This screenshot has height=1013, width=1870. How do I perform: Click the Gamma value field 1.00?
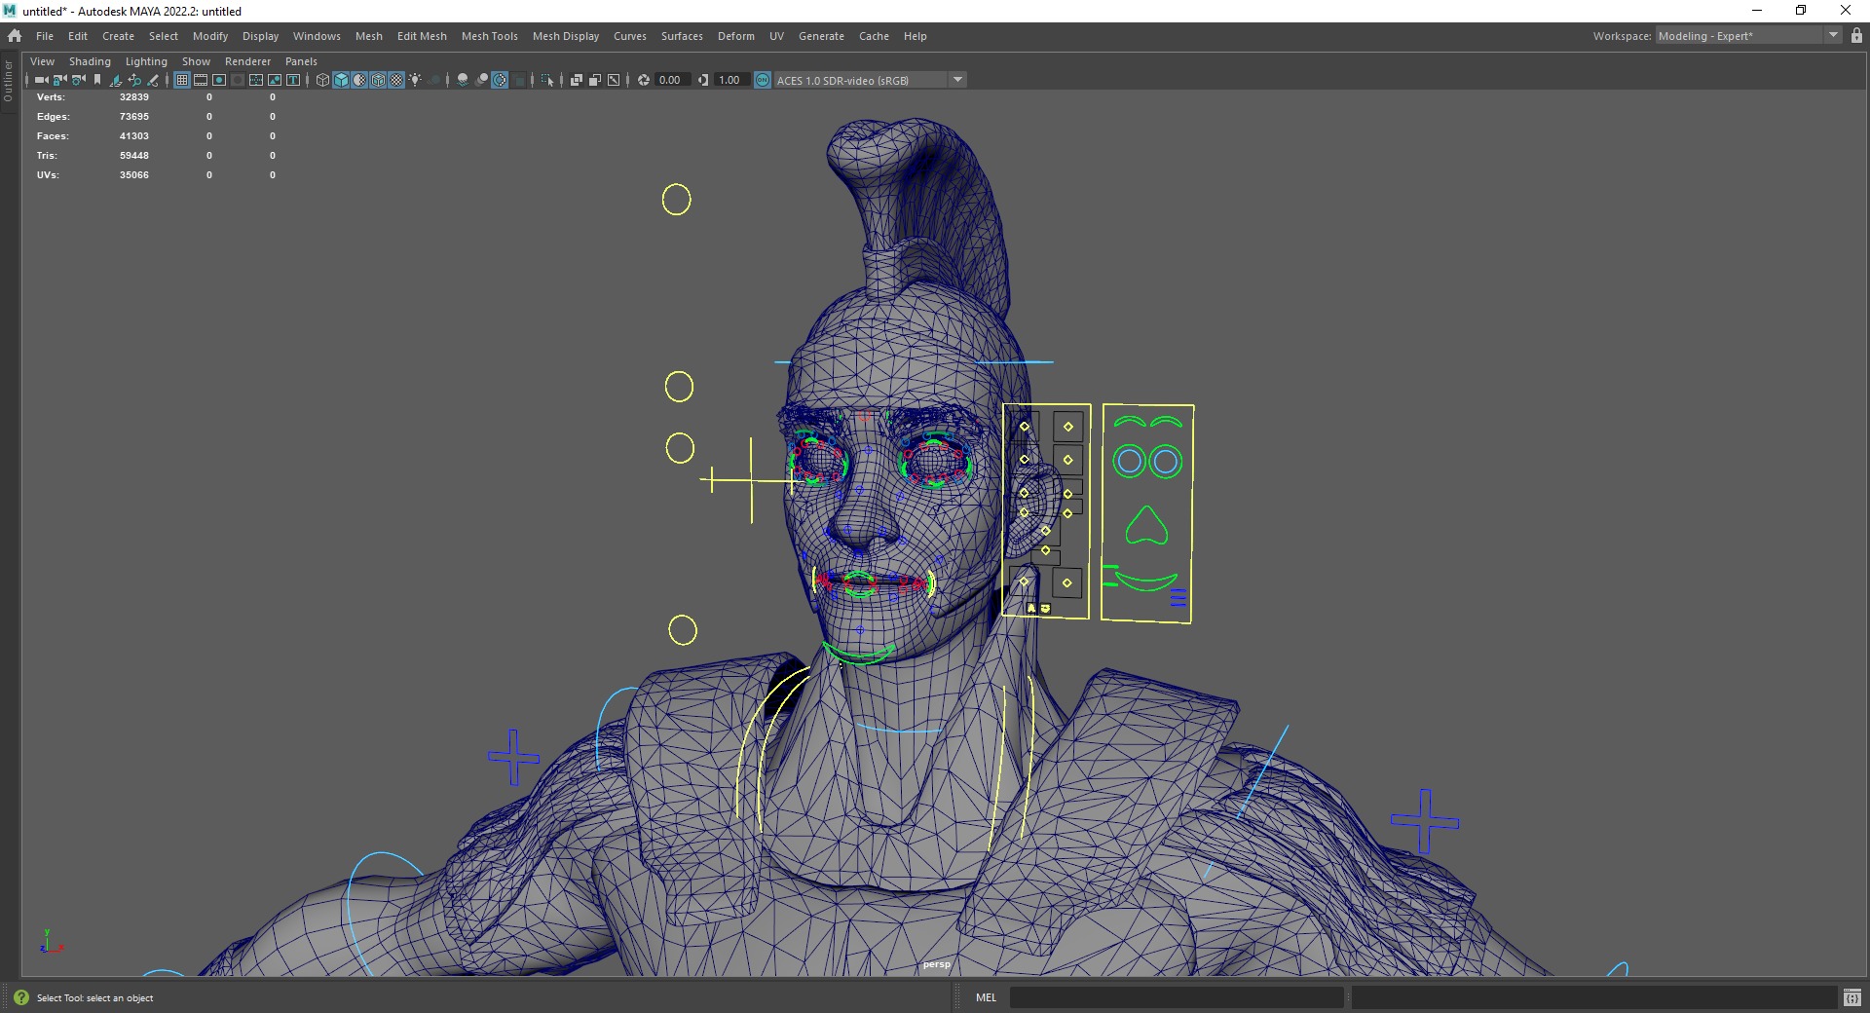click(731, 80)
